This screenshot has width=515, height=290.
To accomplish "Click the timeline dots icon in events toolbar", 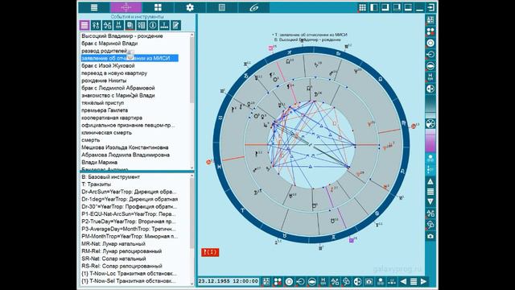I will coord(164,25).
